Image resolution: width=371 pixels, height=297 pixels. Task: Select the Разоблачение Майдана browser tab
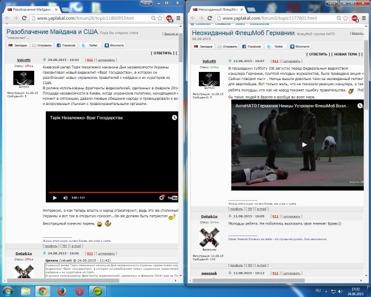coord(32,9)
